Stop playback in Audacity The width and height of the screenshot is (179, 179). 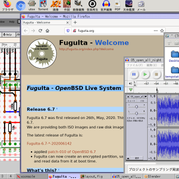156,74
